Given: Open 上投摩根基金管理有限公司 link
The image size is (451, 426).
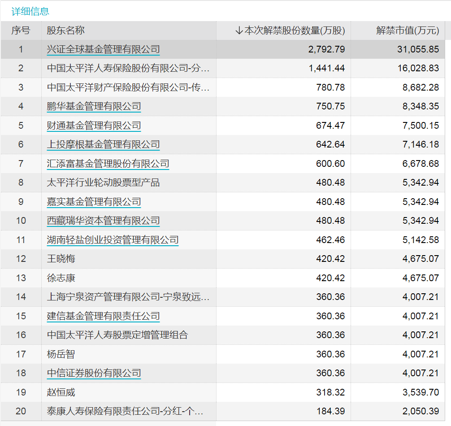Looking at the screenshot, I should [103, 144].
